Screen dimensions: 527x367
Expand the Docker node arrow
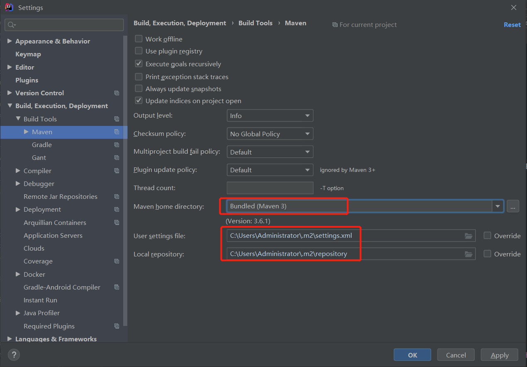pos(18,274)
